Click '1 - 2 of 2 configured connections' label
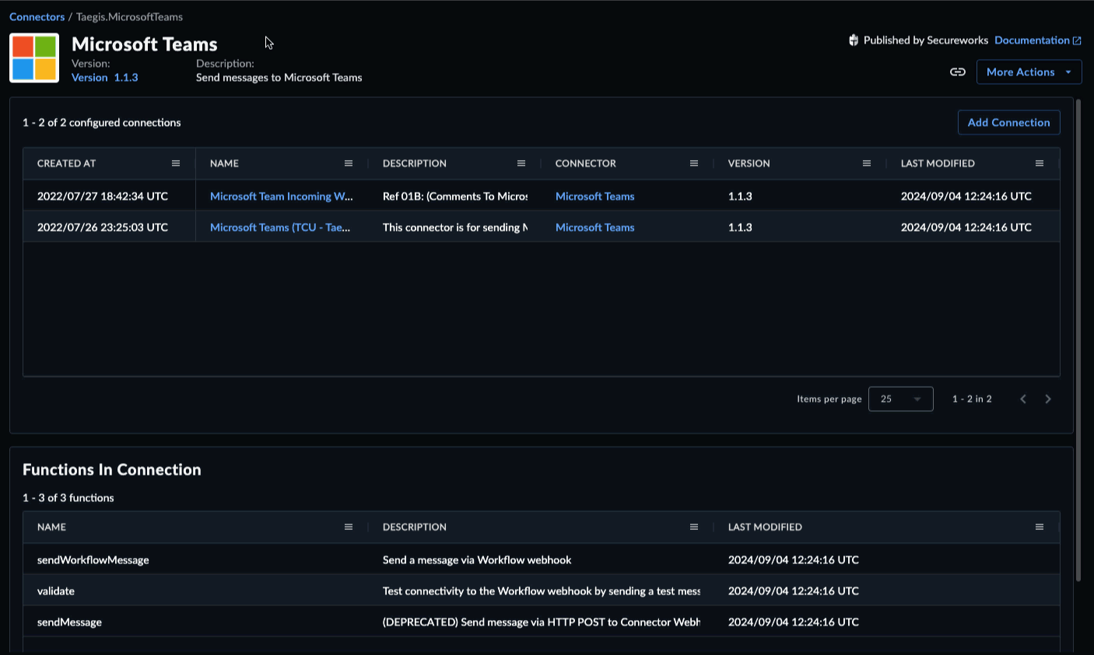 pos(102,123)
